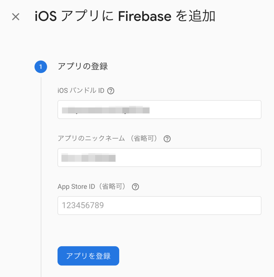Click the アプリのニックネーム（省略可）label
Image resolution: width=274 pixels, height=277 pixels.
tap(108, 138)
